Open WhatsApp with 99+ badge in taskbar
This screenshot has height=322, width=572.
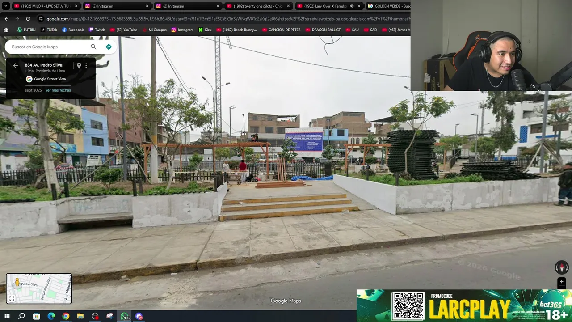click(x=125, y=316)
